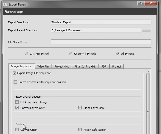Browse for export parent directory
This screenshot has height=134, width=161.
(146, 30)
